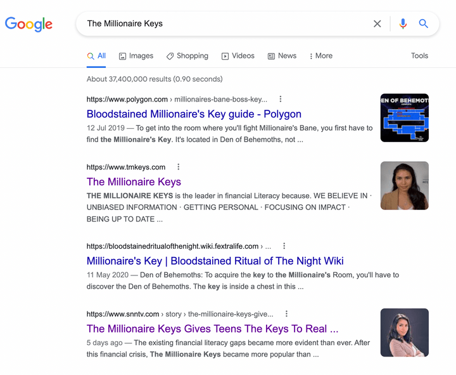The height and width of the screenshot is (375, 456).
Task: Open the Tools options
Action: [x=419, y=56]
